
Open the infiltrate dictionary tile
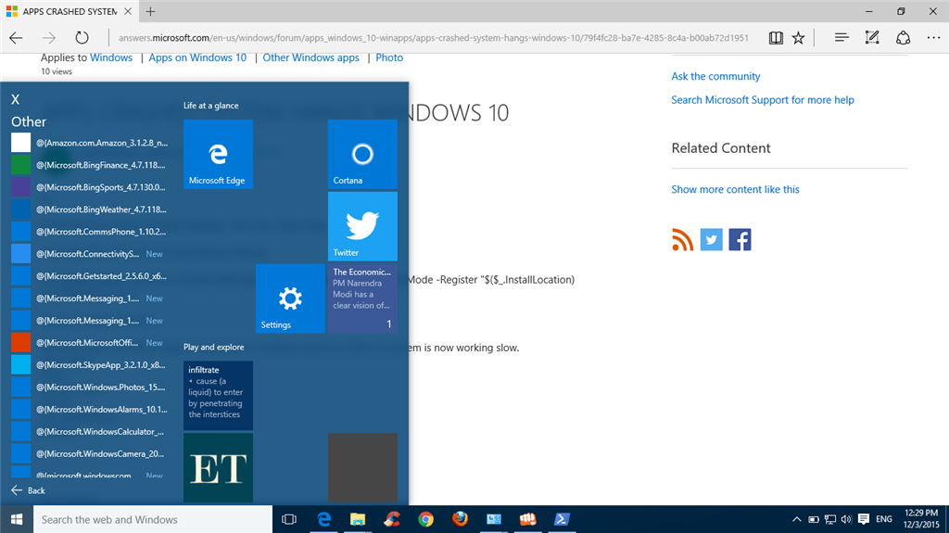click(218, 396)
